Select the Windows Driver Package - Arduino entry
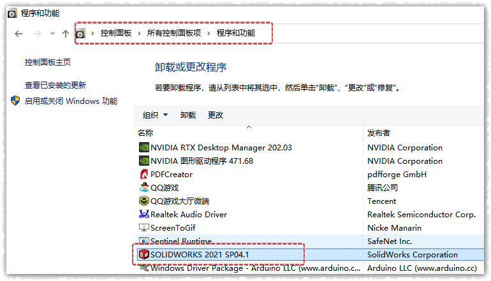Viewport: 491px width, 281px height. pyautogui.click(x=255, y=268)
